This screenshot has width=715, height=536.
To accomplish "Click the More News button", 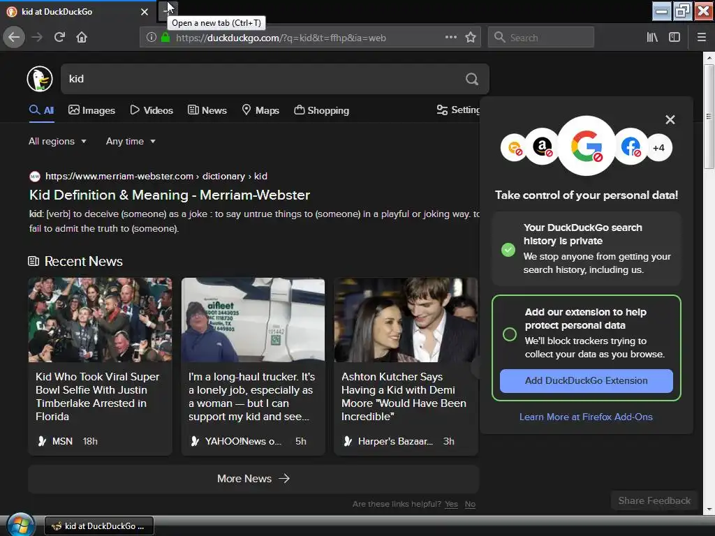I will 253,479.
